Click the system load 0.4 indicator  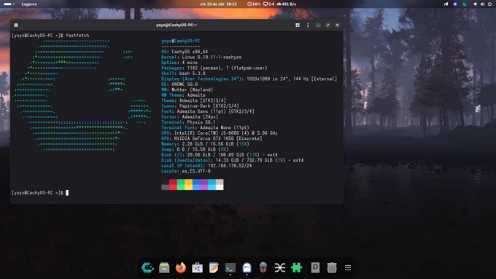269,4
